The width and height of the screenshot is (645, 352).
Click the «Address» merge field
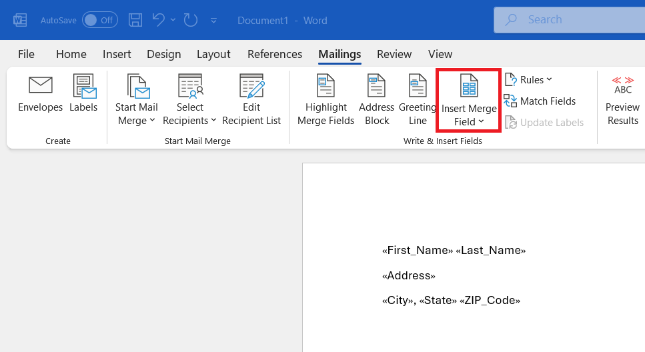(408, 275)
